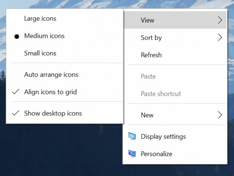Click the Personalize icon in context menu
234x176 pixels.
click(132, 153)
